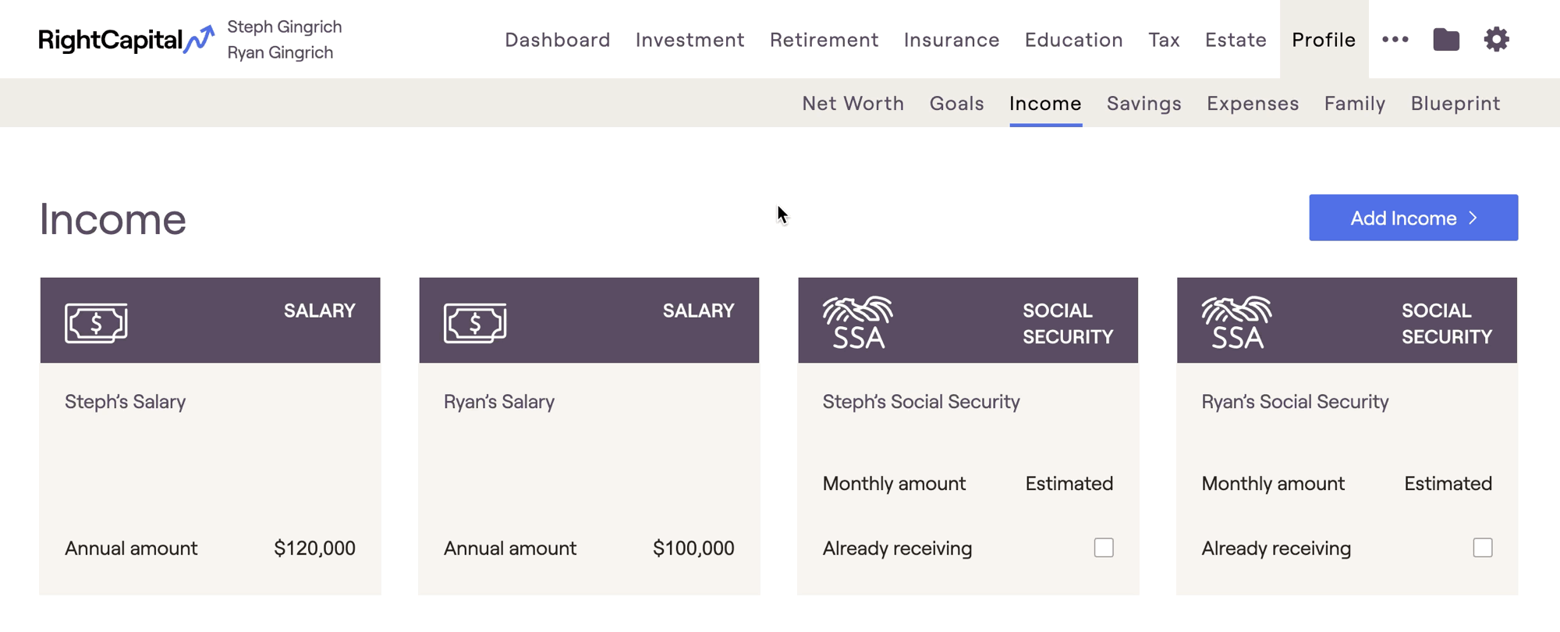Open the settings gear icon
This screenshot has height=632, width=1560.
[1496, 39]
